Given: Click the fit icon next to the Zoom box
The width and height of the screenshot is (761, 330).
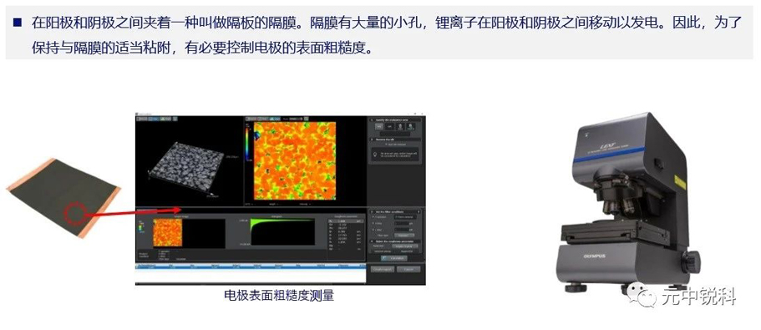Looking at the screenshot, I should [307, 119].
